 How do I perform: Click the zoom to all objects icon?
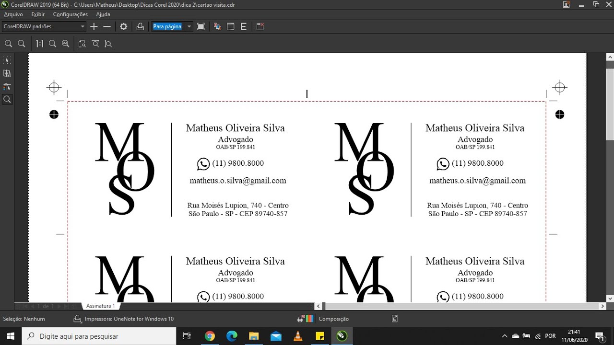coord(66,44)
